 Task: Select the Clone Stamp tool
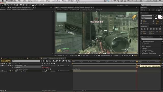coord(33,5)
